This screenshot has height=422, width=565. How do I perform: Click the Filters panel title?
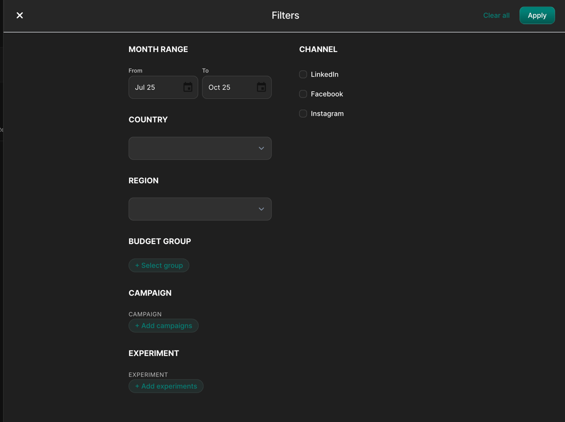click(285, 15)
